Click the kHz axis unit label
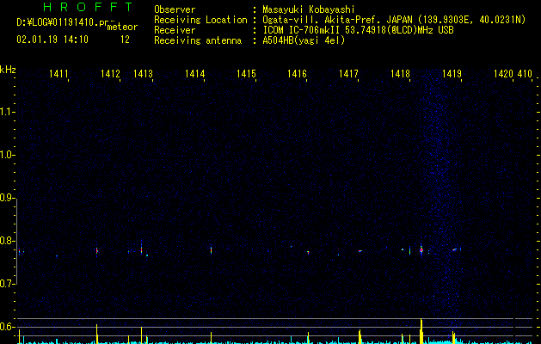Image resolution: width=541 pixels, height=344 pixels. [8, 70]
